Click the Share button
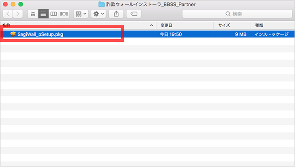 point(116,14)
